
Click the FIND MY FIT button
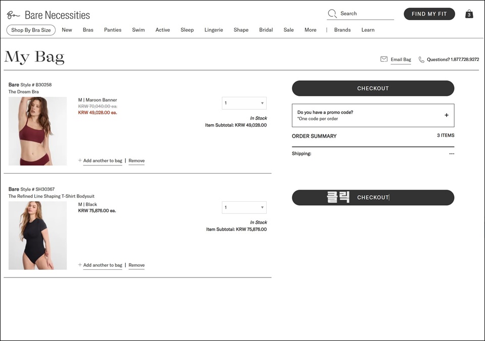coord(429,14)
